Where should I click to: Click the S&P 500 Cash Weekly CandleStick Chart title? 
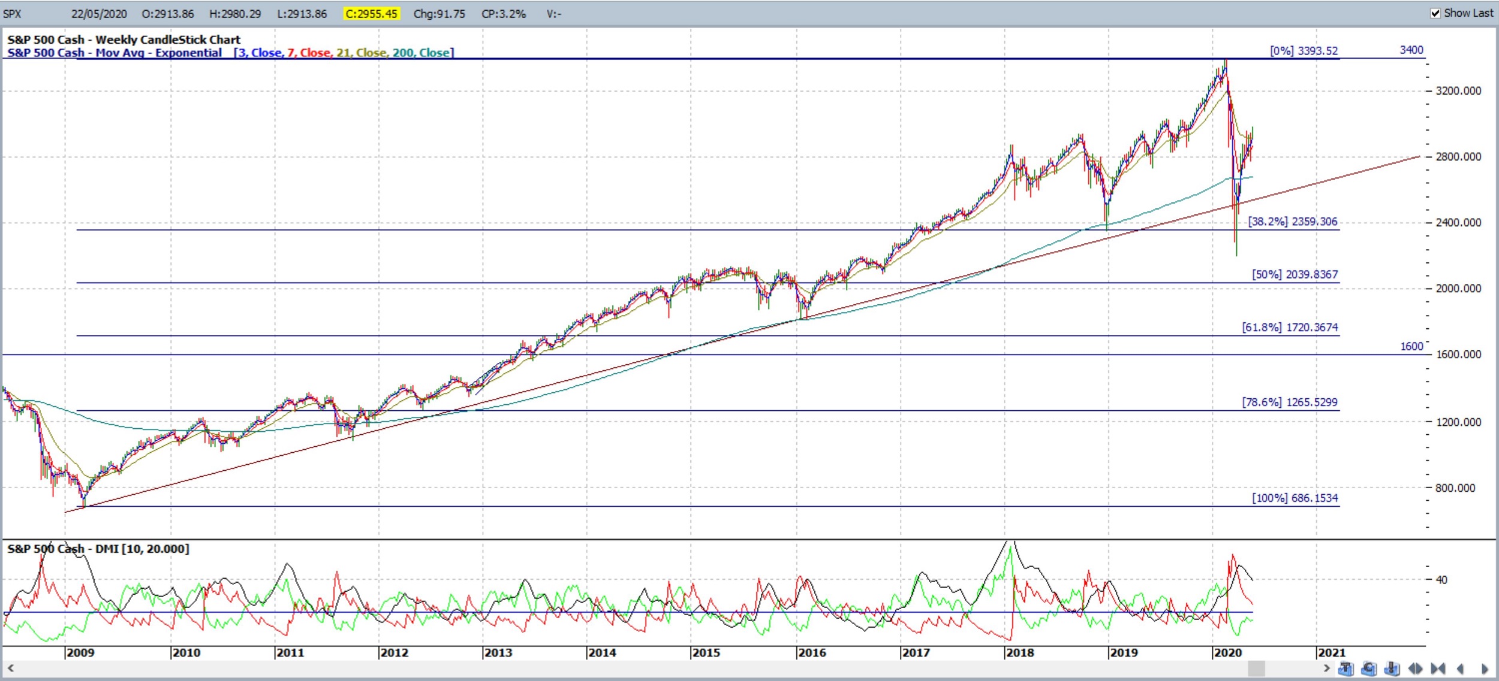[124, 40]
